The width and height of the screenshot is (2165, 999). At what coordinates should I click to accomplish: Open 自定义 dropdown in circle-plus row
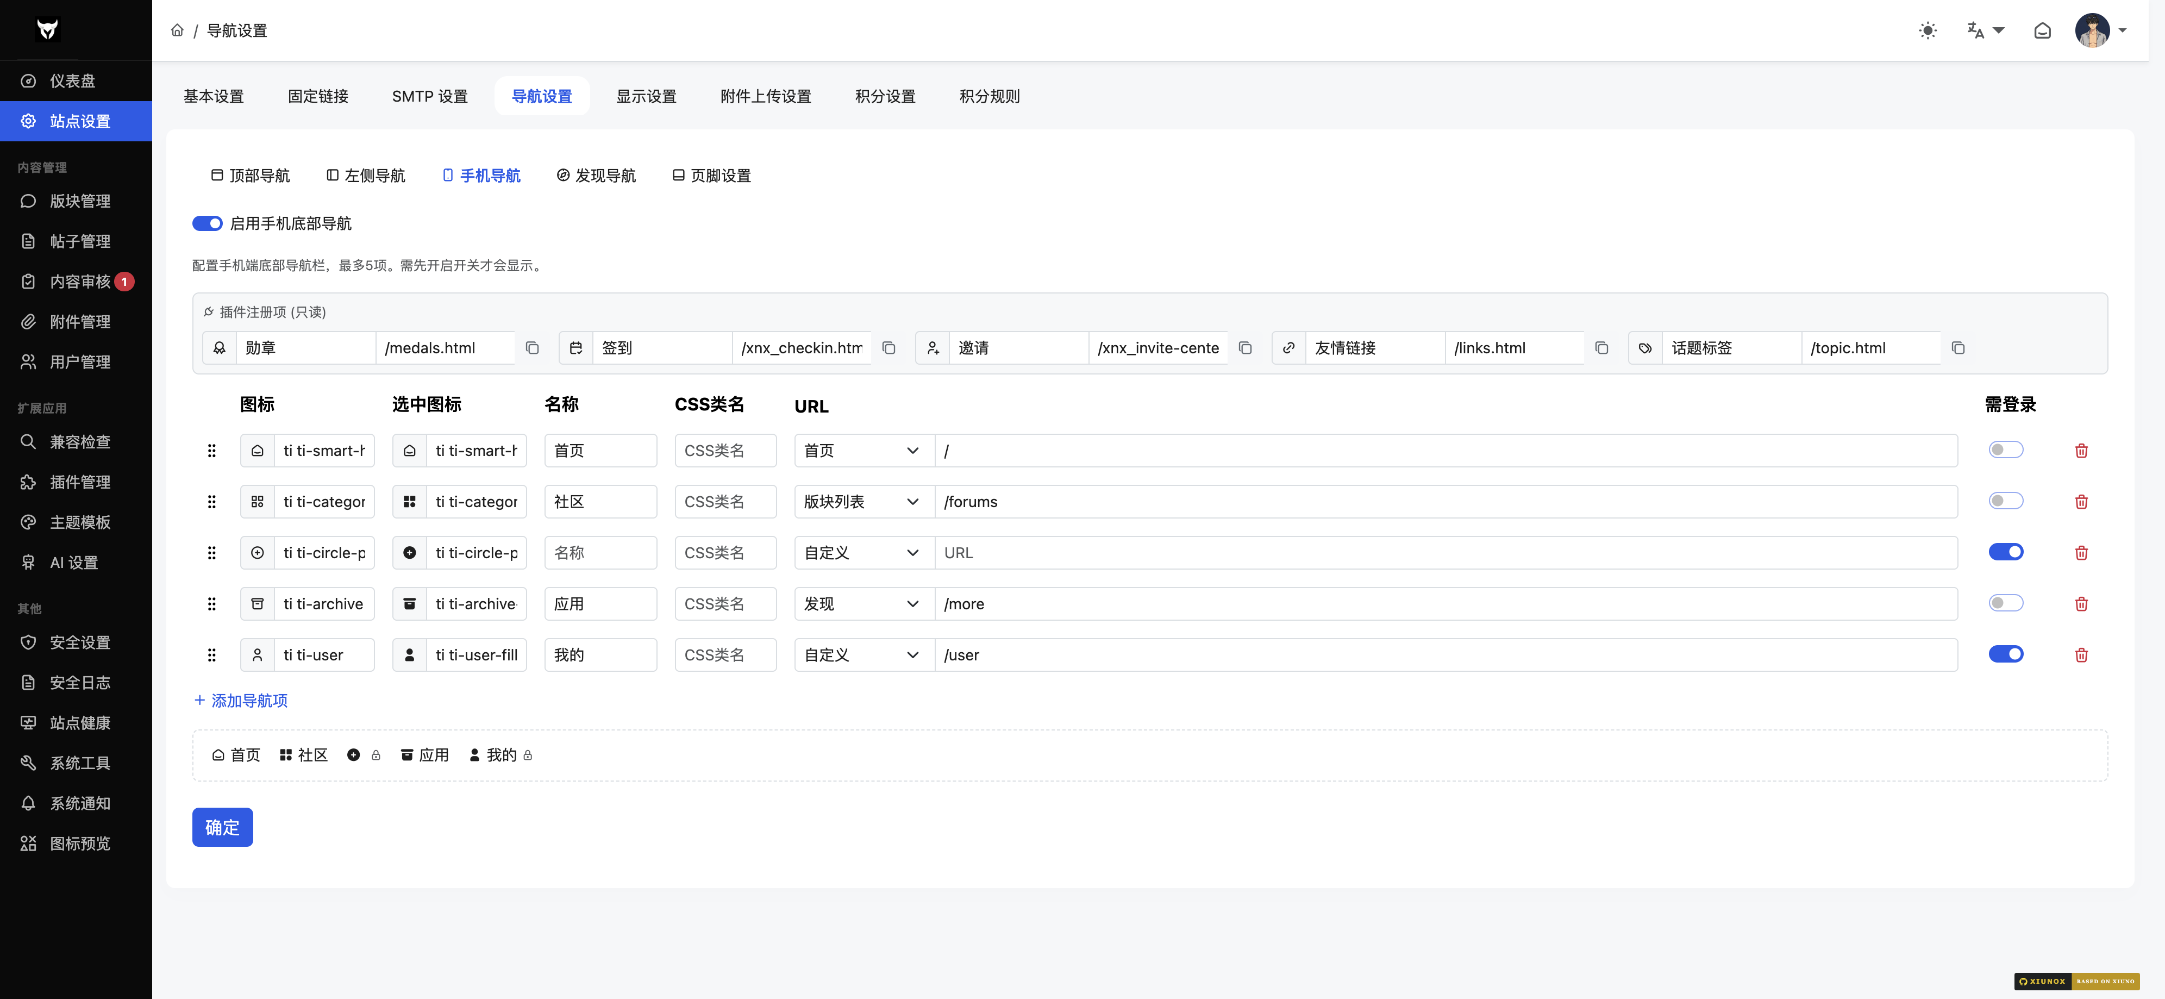(864, 553)
